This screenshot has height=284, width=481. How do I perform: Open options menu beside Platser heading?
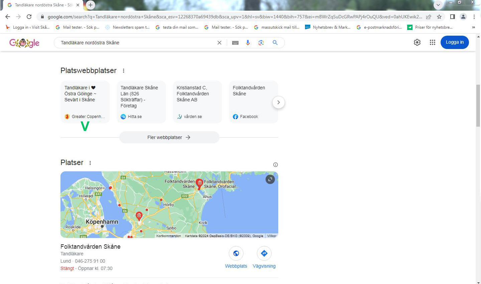[x=90, y=163]
